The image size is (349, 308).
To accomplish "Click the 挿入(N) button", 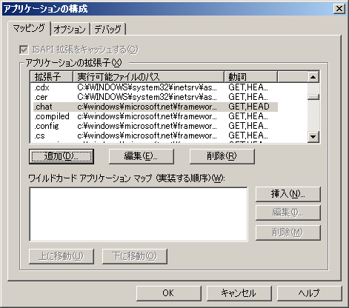I will (288, 194).
